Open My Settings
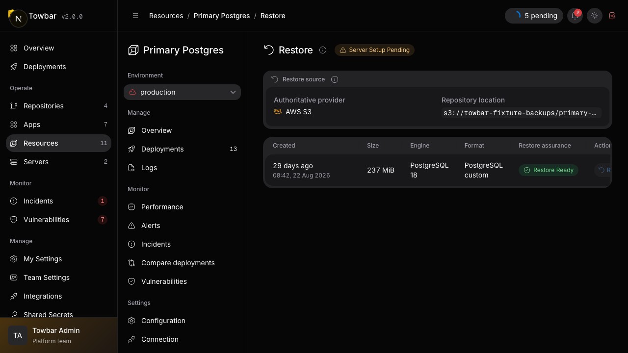 [59, 259]
